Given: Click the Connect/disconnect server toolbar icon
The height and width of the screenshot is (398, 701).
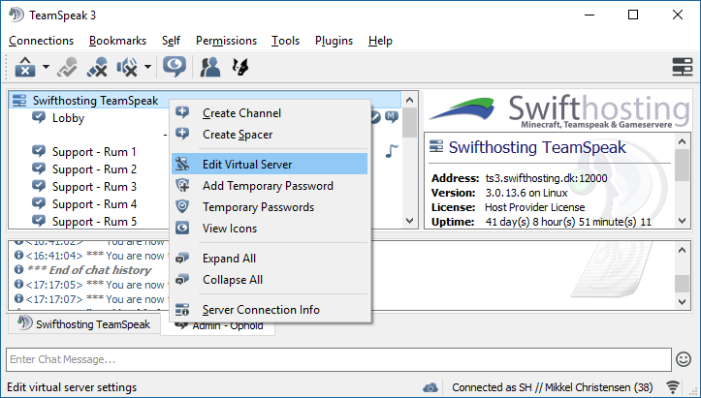Looking at the screenshot, I should (25, 68).
